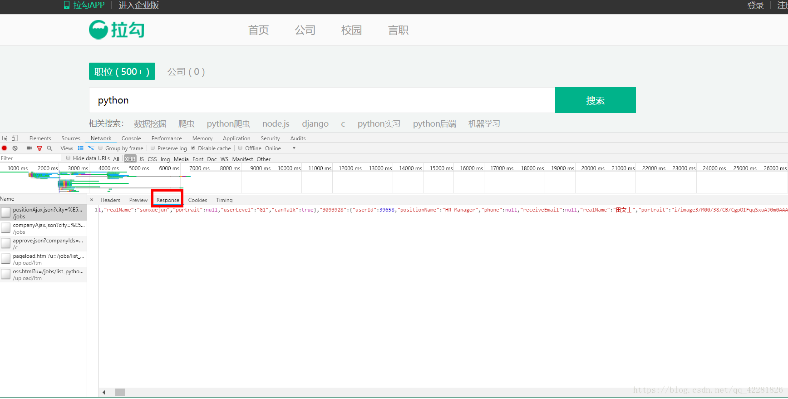Click scrollbar left arrow in response pane
788x399 pixels.
104,393
